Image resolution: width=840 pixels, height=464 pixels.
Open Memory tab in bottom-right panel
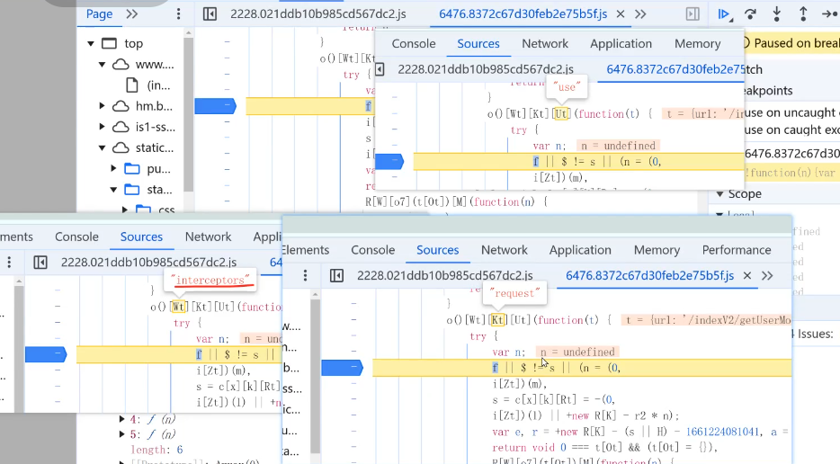coord(657,250)
